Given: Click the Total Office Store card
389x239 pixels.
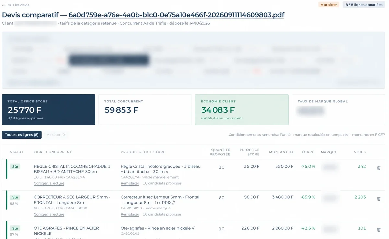Looking at the screenshot, I should (x=48, y=110).
